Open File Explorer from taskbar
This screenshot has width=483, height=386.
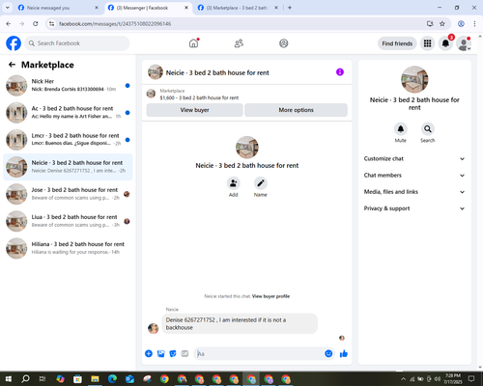[95, 379]
